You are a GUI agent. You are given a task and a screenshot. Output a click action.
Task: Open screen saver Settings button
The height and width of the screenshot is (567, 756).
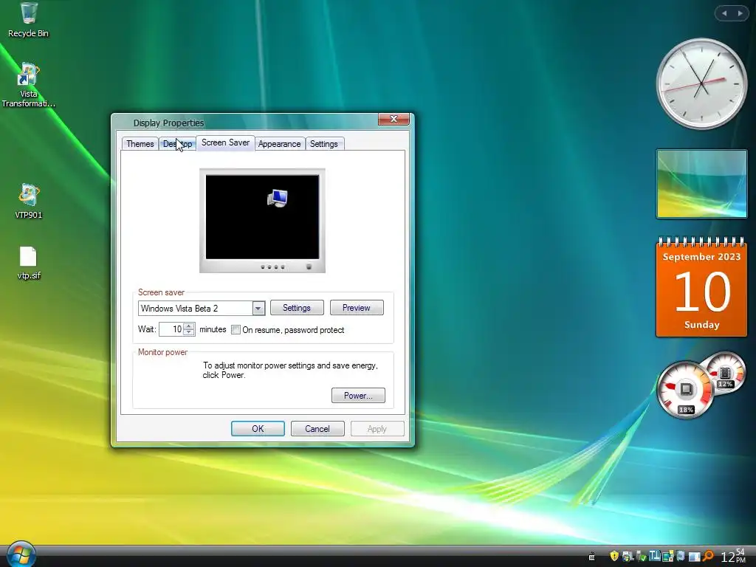[x=297, y=308]
